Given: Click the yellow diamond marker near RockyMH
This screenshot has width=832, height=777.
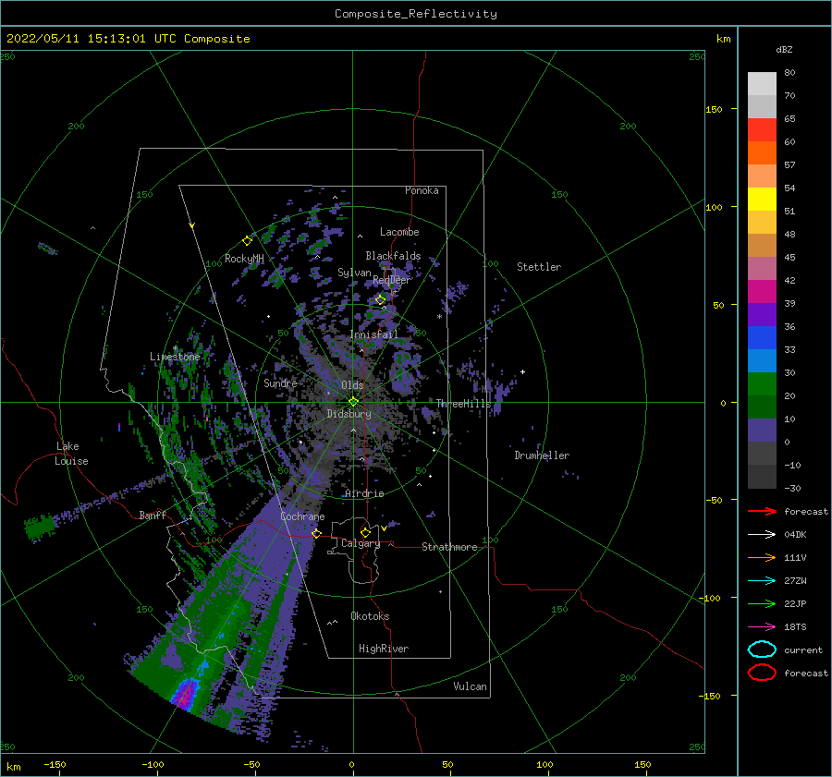Looking at the screenshot, I should point(247,241).
